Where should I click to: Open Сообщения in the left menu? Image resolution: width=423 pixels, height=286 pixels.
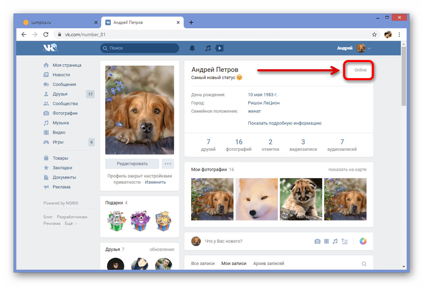point(64,84)
